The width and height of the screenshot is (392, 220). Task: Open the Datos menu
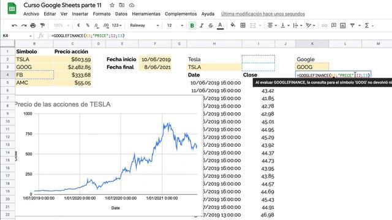pyautogui.click(x=121, y=14)
